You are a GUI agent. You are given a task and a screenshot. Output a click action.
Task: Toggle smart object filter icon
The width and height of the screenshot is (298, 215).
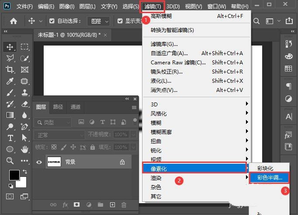point(124,122)
